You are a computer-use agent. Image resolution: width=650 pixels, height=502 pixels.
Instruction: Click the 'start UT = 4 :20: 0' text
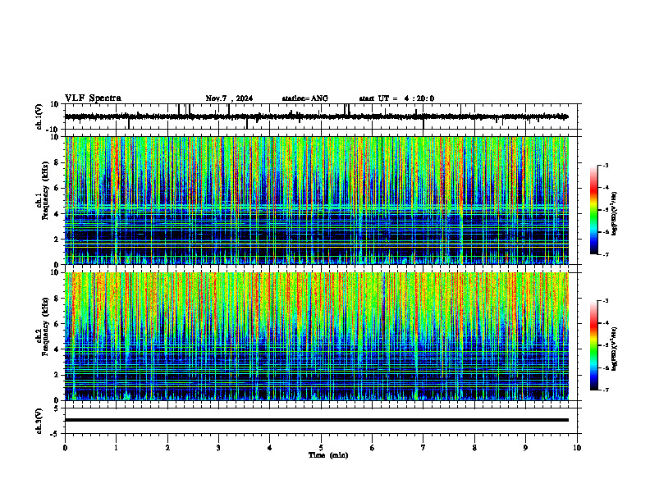click(396, 98)
